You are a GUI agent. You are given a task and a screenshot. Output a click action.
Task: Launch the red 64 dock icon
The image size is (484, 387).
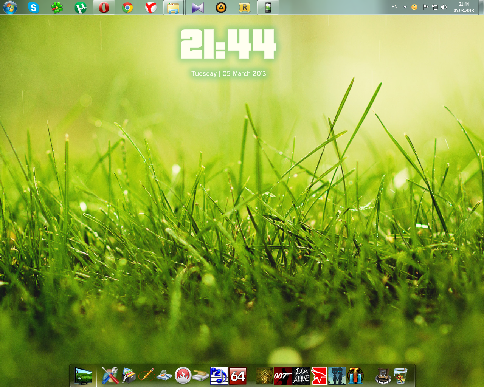click(x=238, y=376)
